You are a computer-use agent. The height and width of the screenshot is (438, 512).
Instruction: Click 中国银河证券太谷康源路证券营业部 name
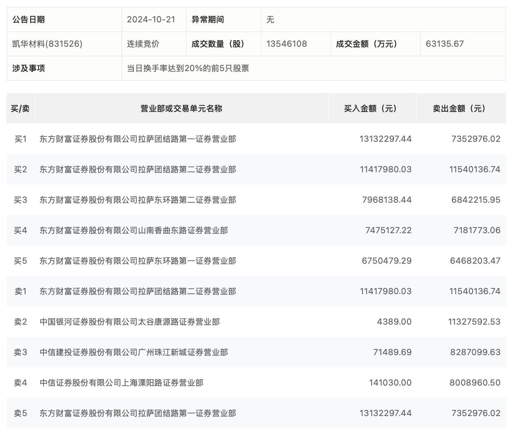(x=129, y=322)
